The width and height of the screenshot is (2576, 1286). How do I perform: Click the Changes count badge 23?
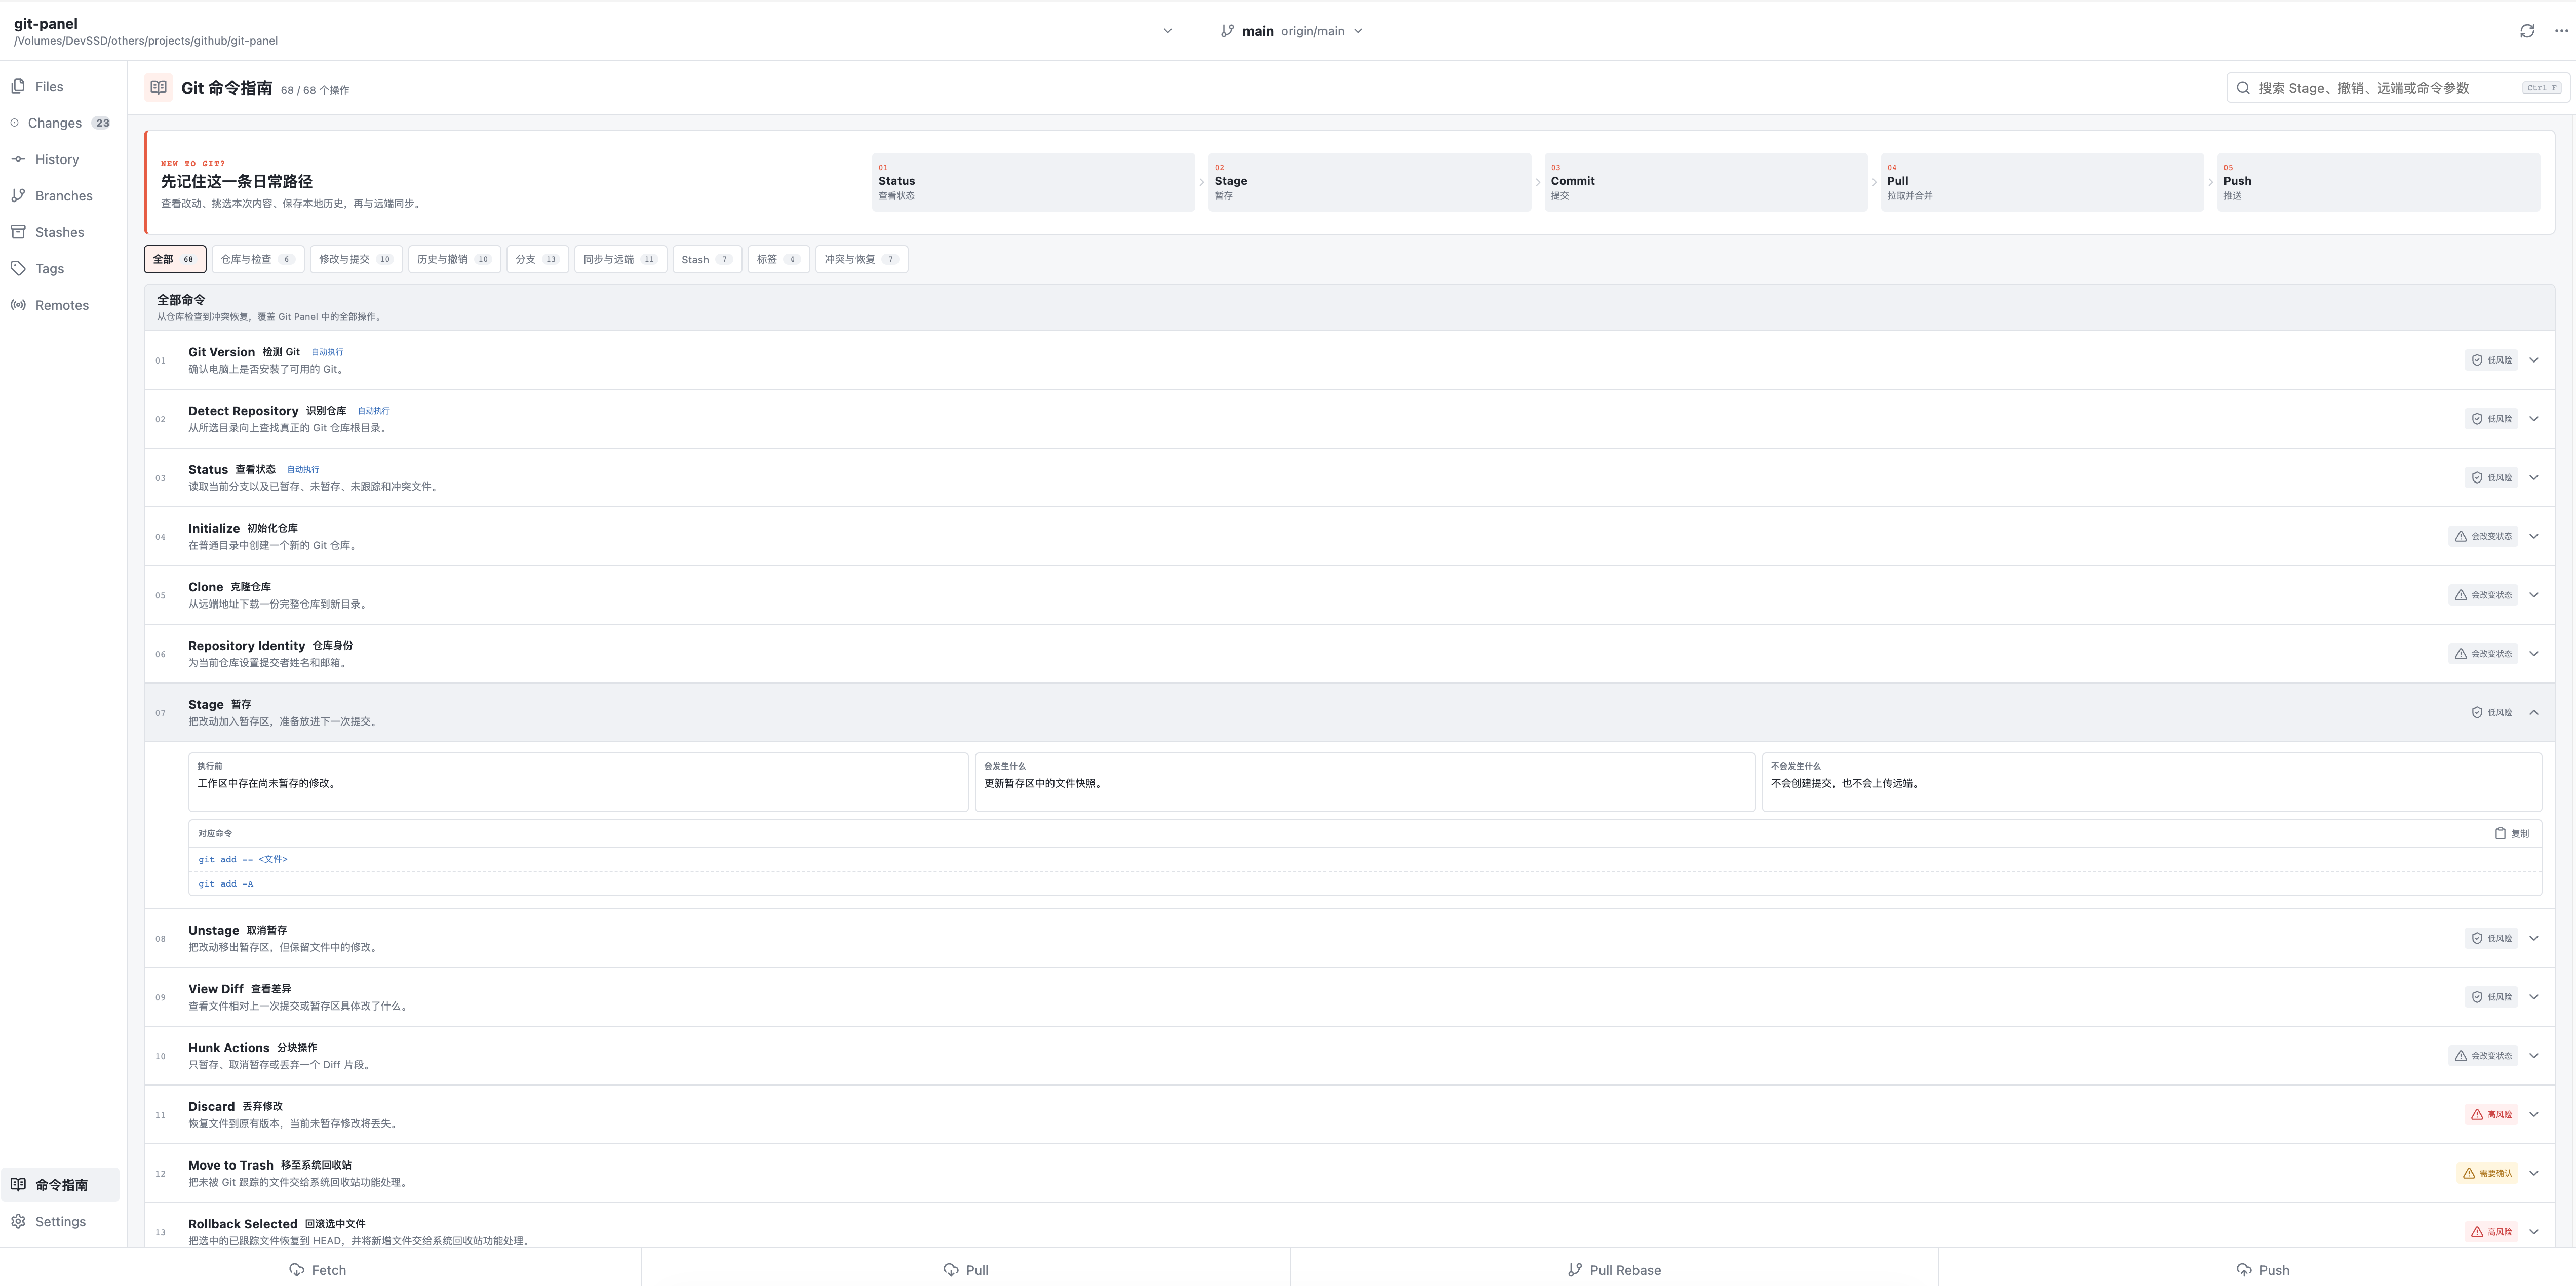[102, 123]
